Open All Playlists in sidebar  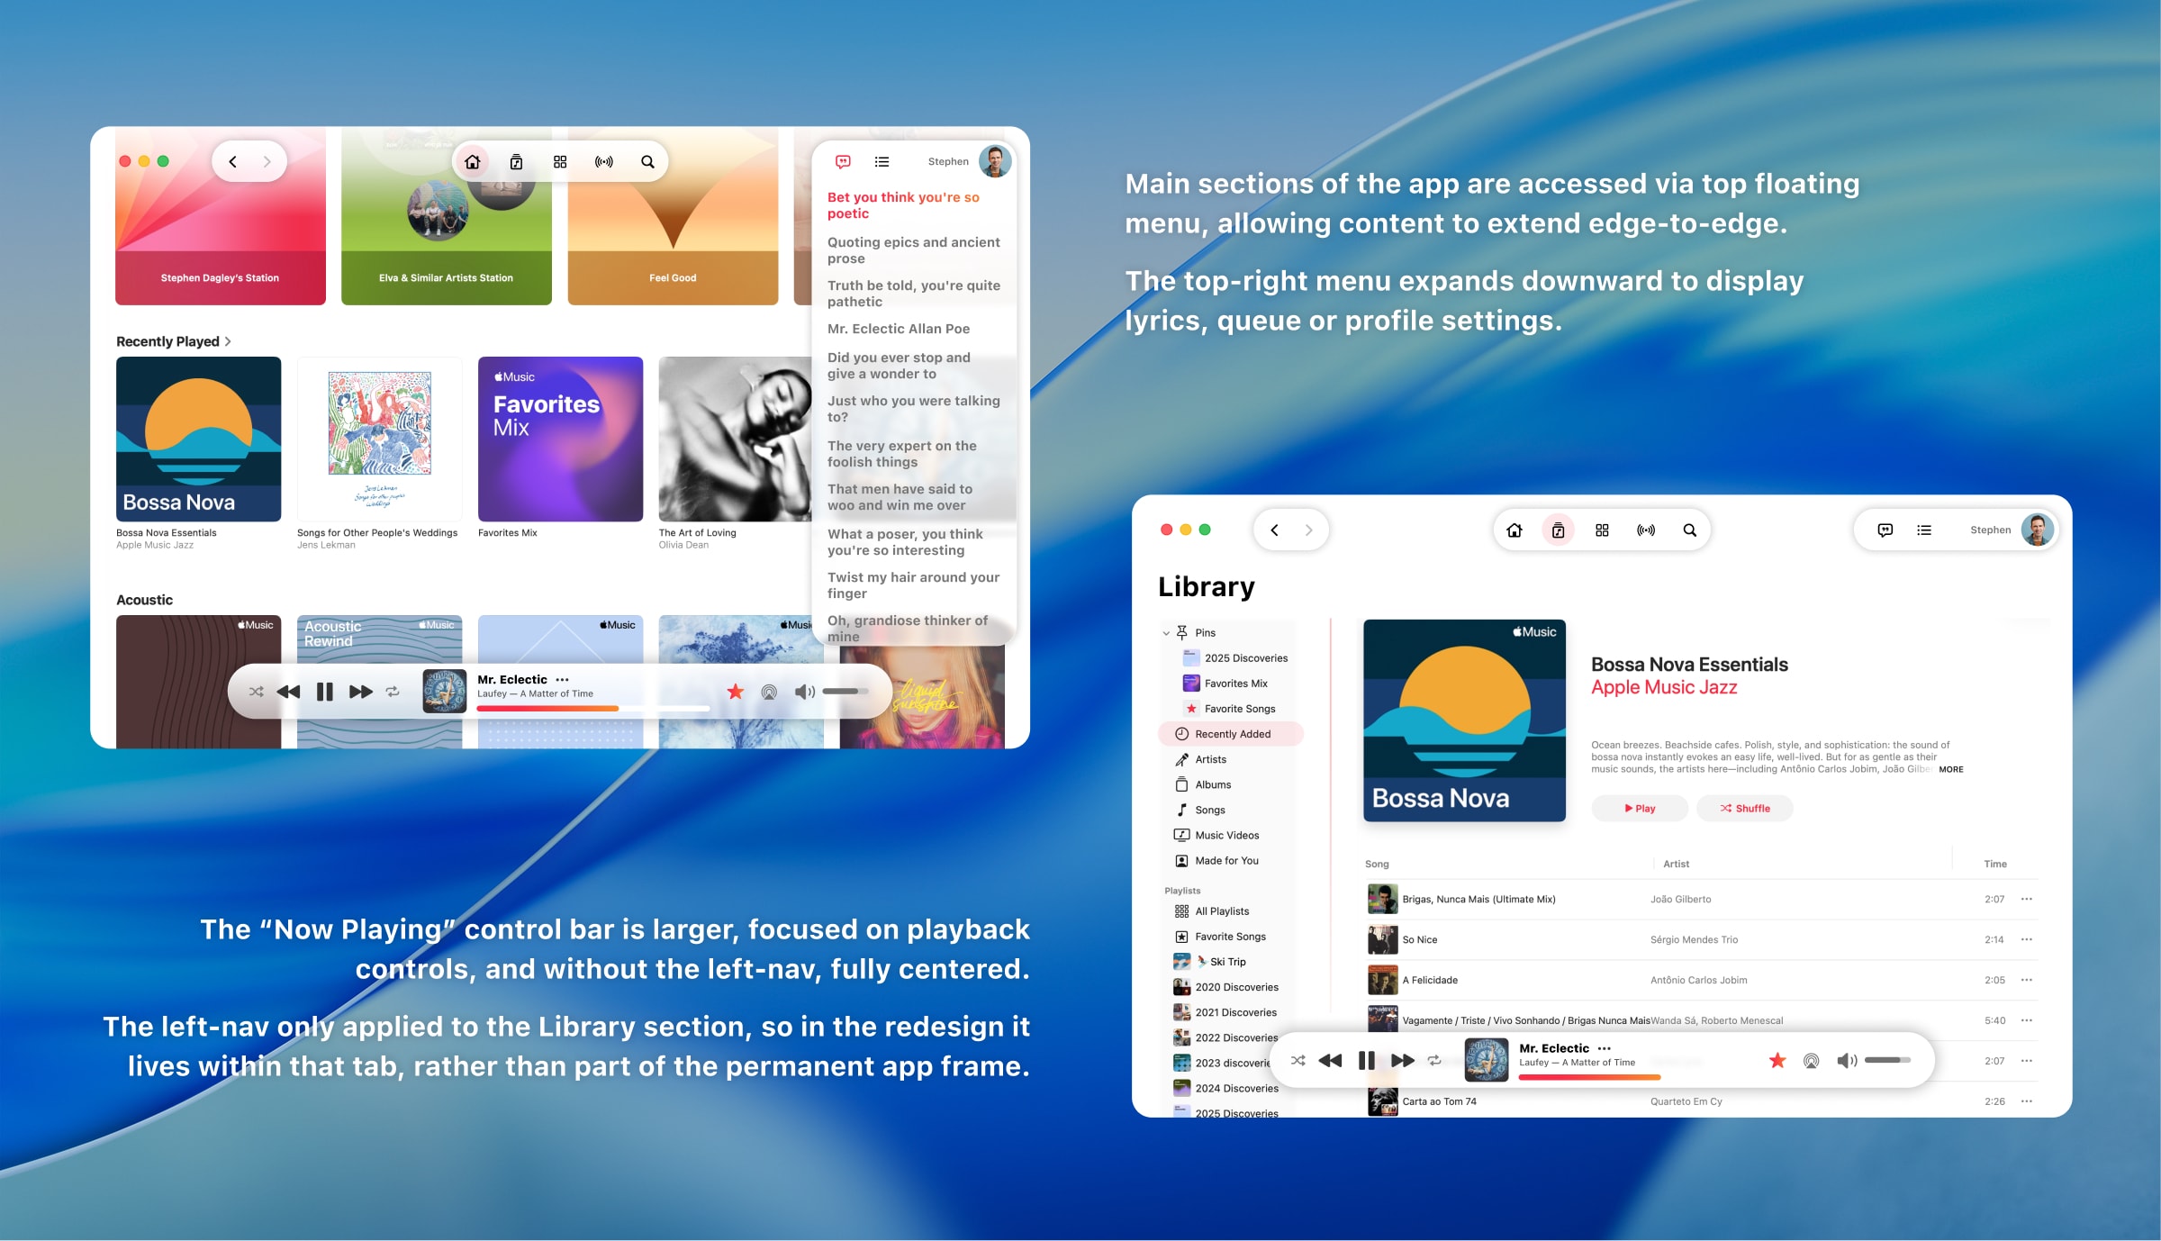point(1221,911)
